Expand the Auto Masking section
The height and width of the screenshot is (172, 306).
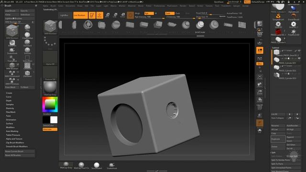(x=12, y=131)
